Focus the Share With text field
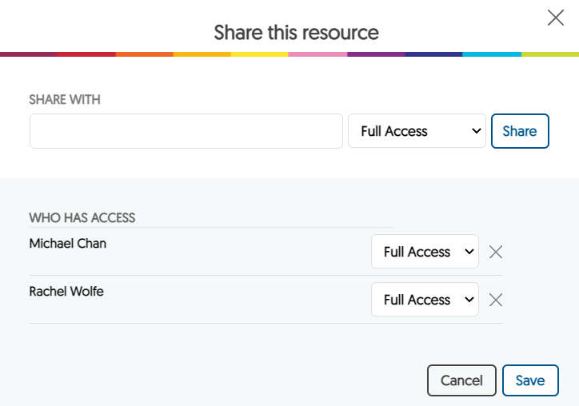 pos(186,131)
